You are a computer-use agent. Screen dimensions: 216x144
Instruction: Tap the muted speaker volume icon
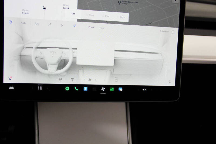coord(144,90)
